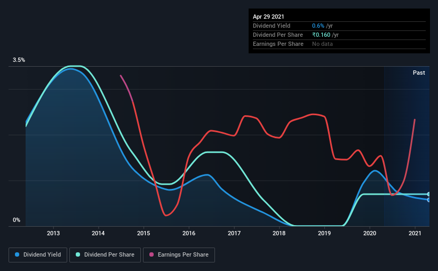Click the Earnings Per Share tooltip row label

[x=278, y=44]
